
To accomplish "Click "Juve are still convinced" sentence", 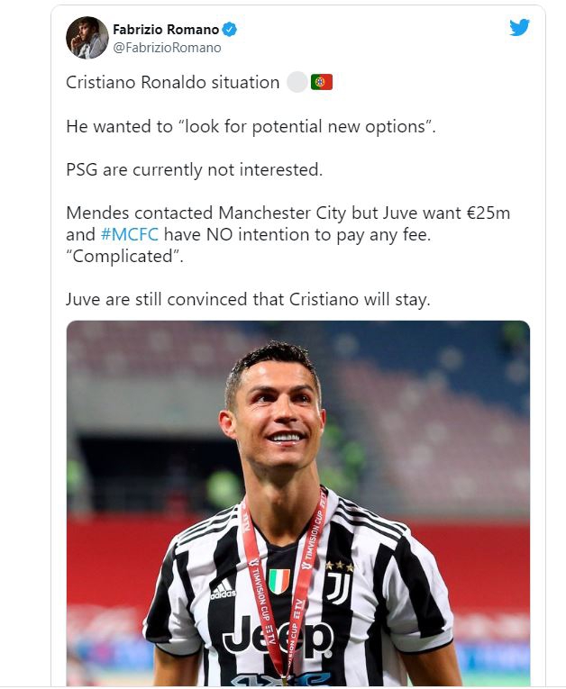I will (x=248, y=299).
